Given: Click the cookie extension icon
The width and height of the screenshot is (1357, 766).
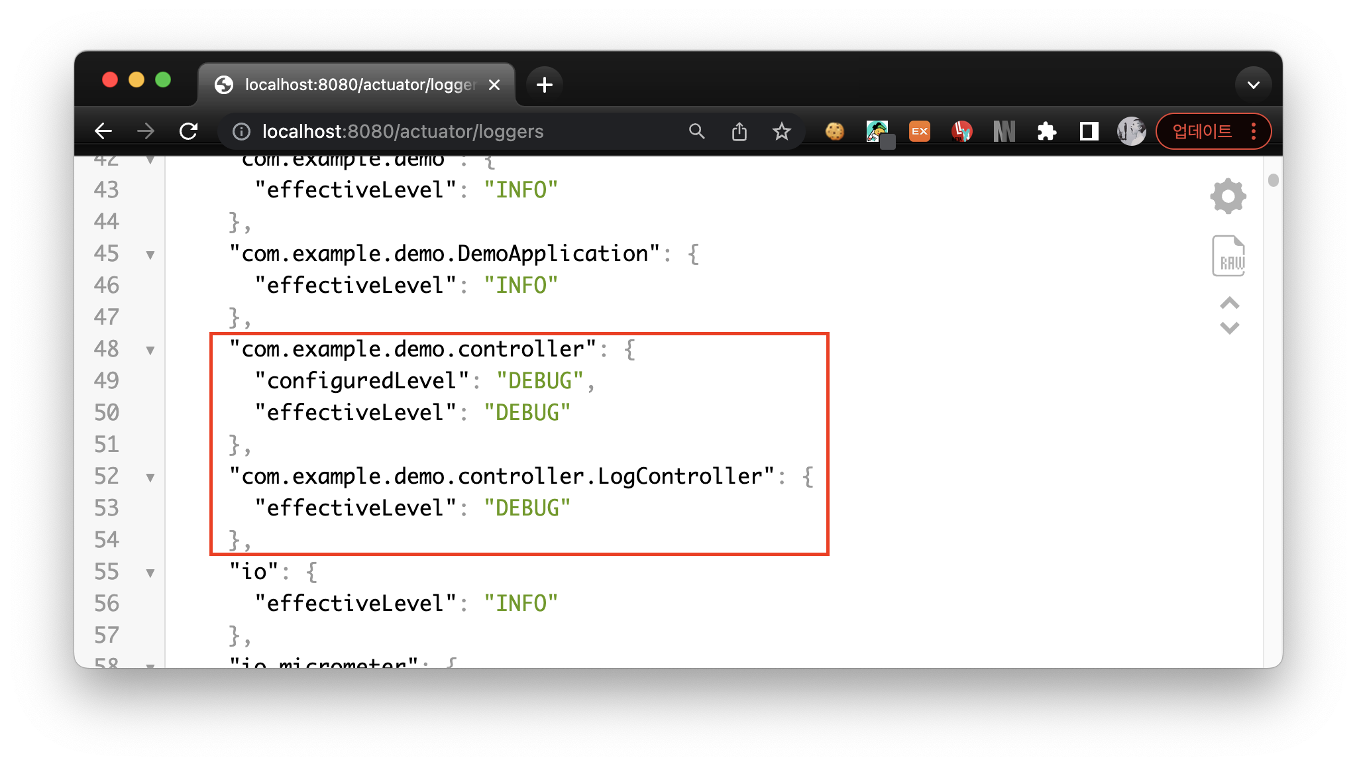Looking at the screenshot, I should tap(834, 132).
